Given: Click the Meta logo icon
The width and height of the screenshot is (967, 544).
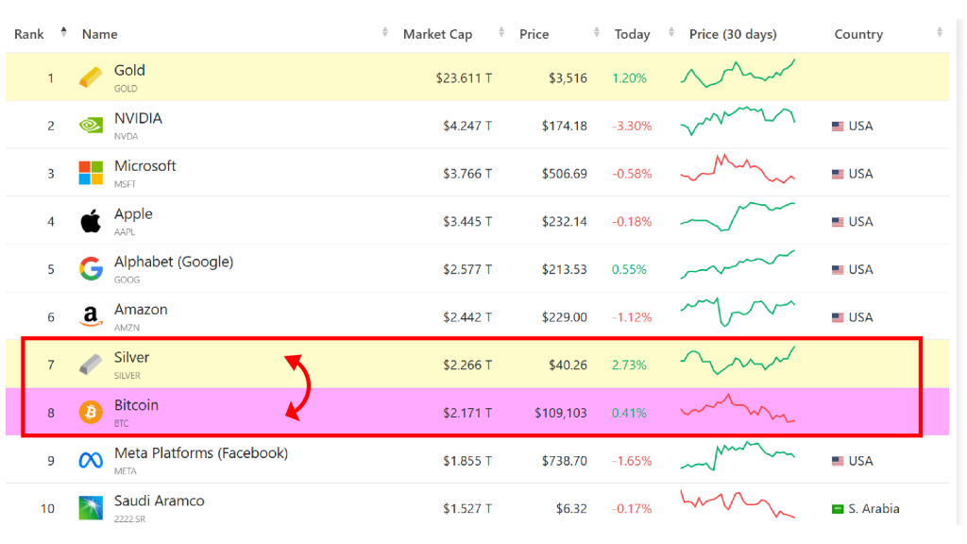Looking at the screenshot, I should [x=91, y=460].
